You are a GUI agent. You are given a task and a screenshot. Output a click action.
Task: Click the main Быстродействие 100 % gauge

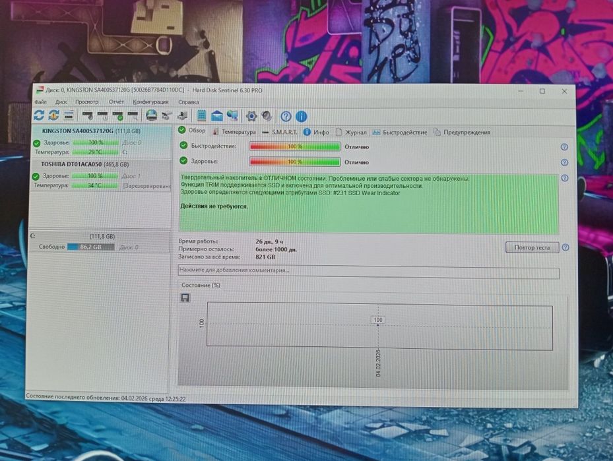point(295,146)
